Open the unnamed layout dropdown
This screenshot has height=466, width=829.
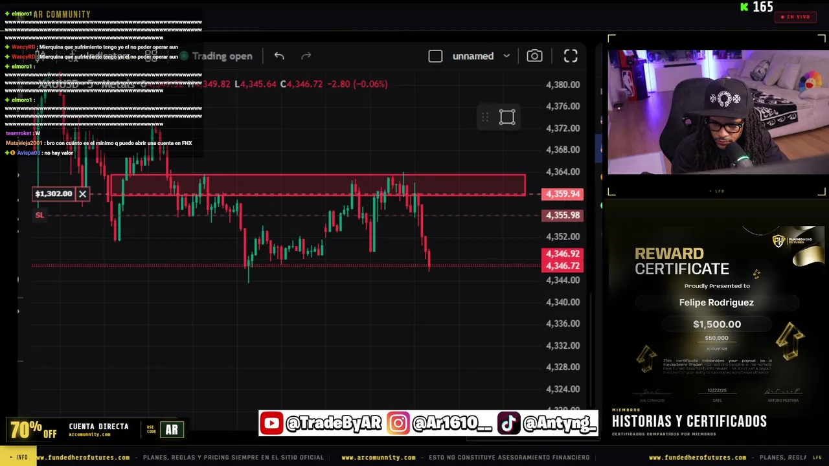coord(481,56)
